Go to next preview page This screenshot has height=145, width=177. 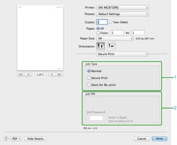[52, 75]
